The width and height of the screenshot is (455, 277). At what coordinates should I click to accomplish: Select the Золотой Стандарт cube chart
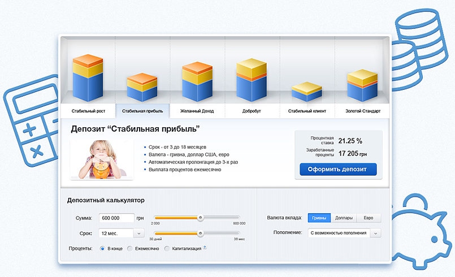[362, 86]
